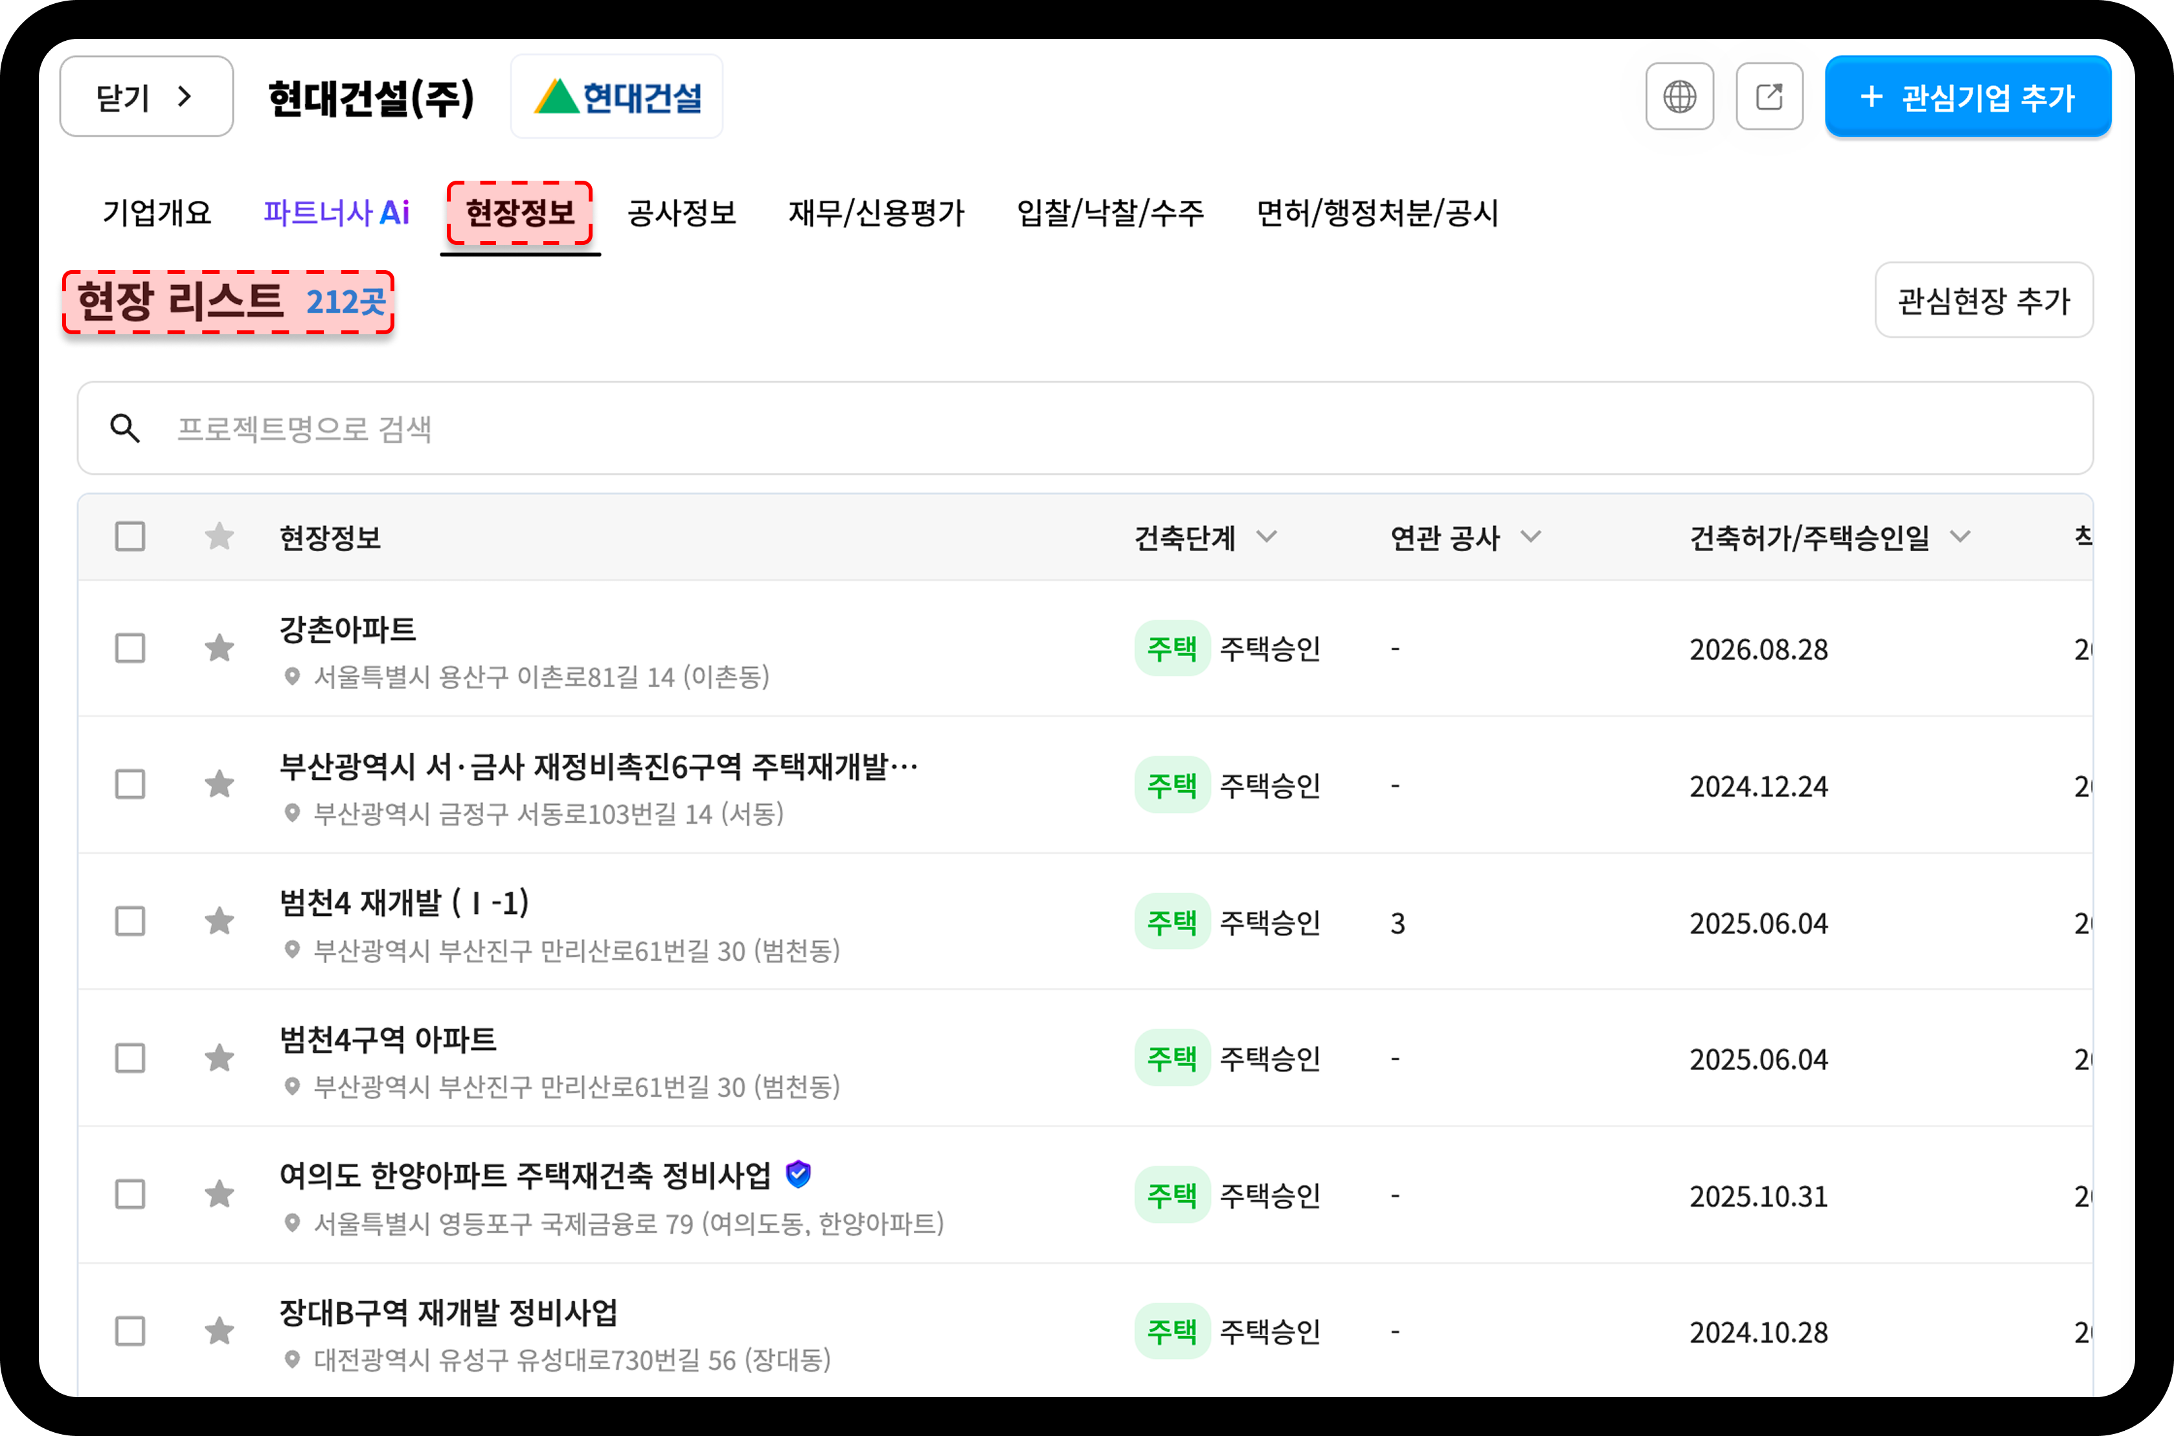The height and width of the screenshot is (1436, 2174).
Task: Click the location pin for 강촌아파트 address
Action: (292, 677)
